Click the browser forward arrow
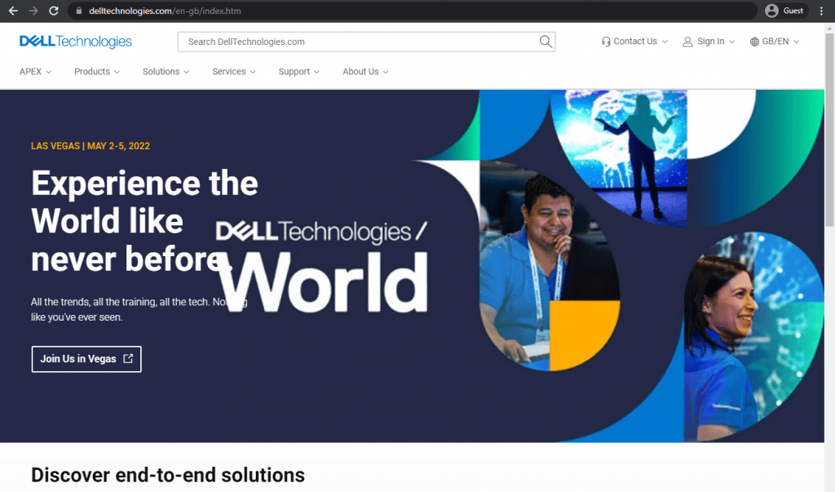 [x=33, y=11]
